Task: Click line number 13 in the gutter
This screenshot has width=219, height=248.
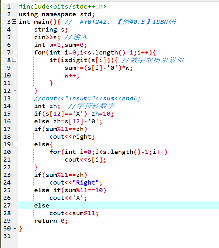Action: pos(7,98)
